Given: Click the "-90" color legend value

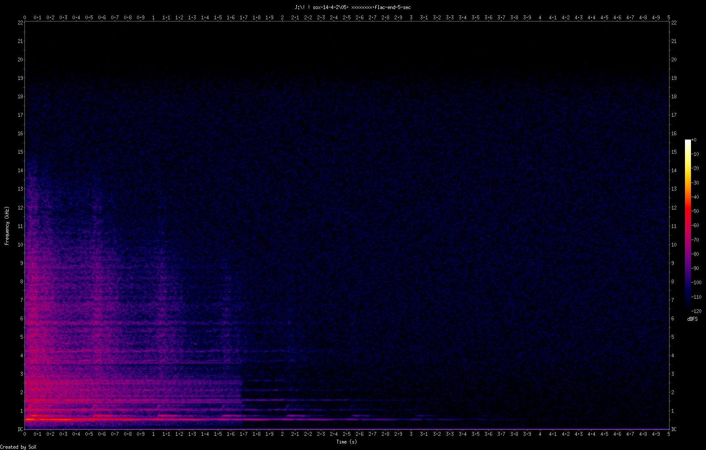Looking at the screenshot, I should click(695, 268).
